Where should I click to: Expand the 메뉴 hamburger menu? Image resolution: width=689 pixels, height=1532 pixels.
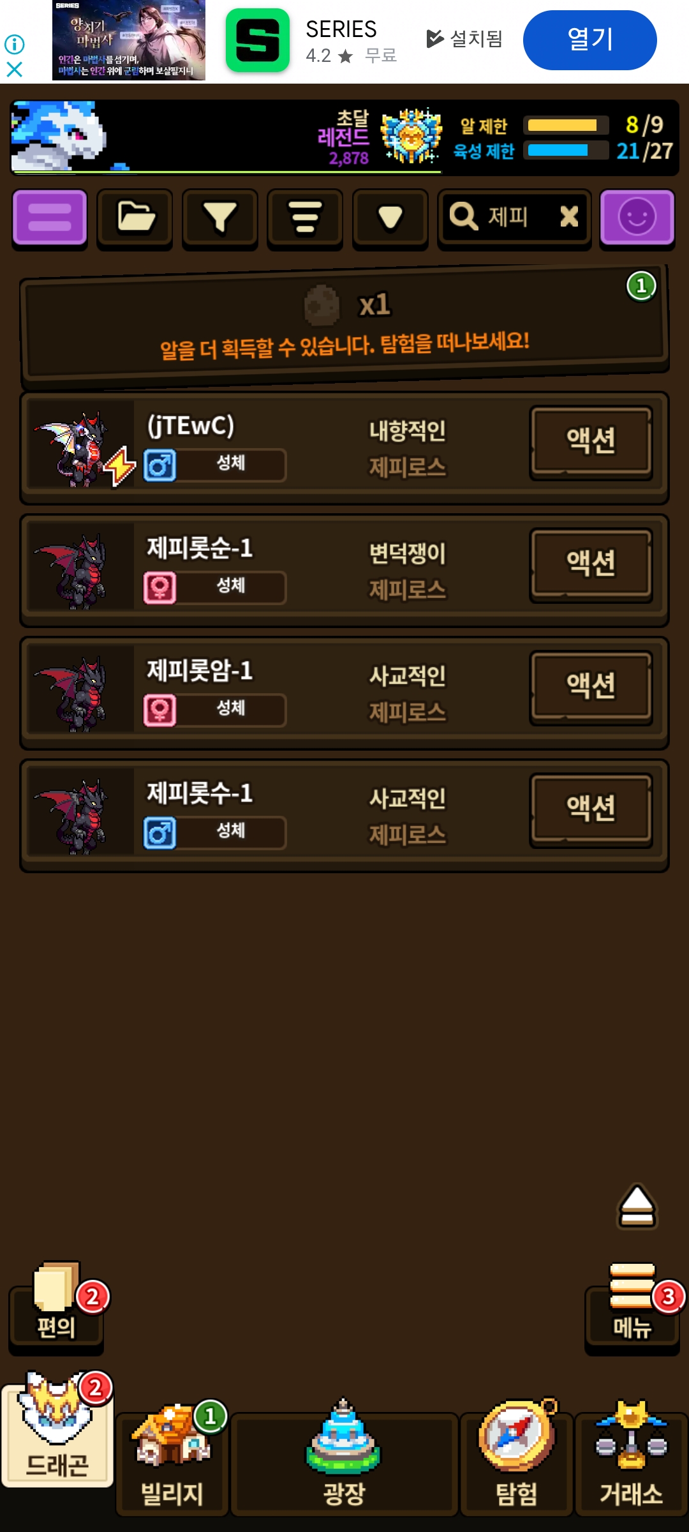pos(632,1305)
